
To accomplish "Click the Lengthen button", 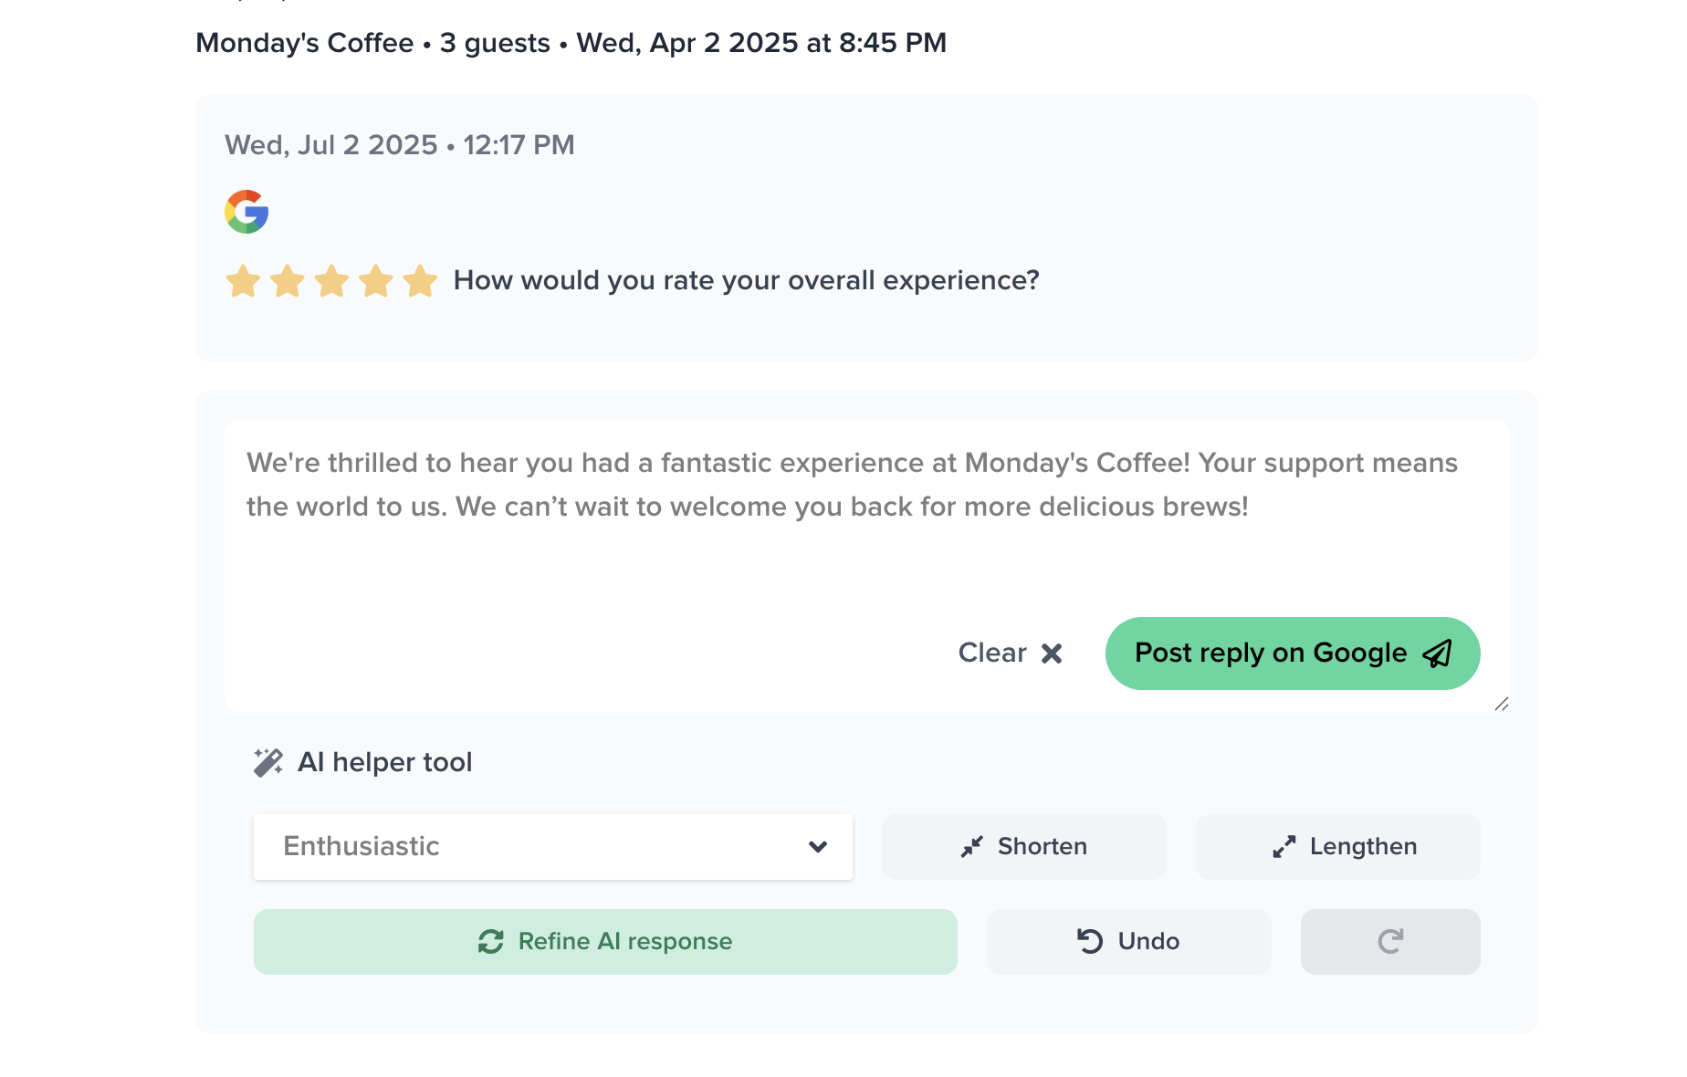I will [1337, 847].
